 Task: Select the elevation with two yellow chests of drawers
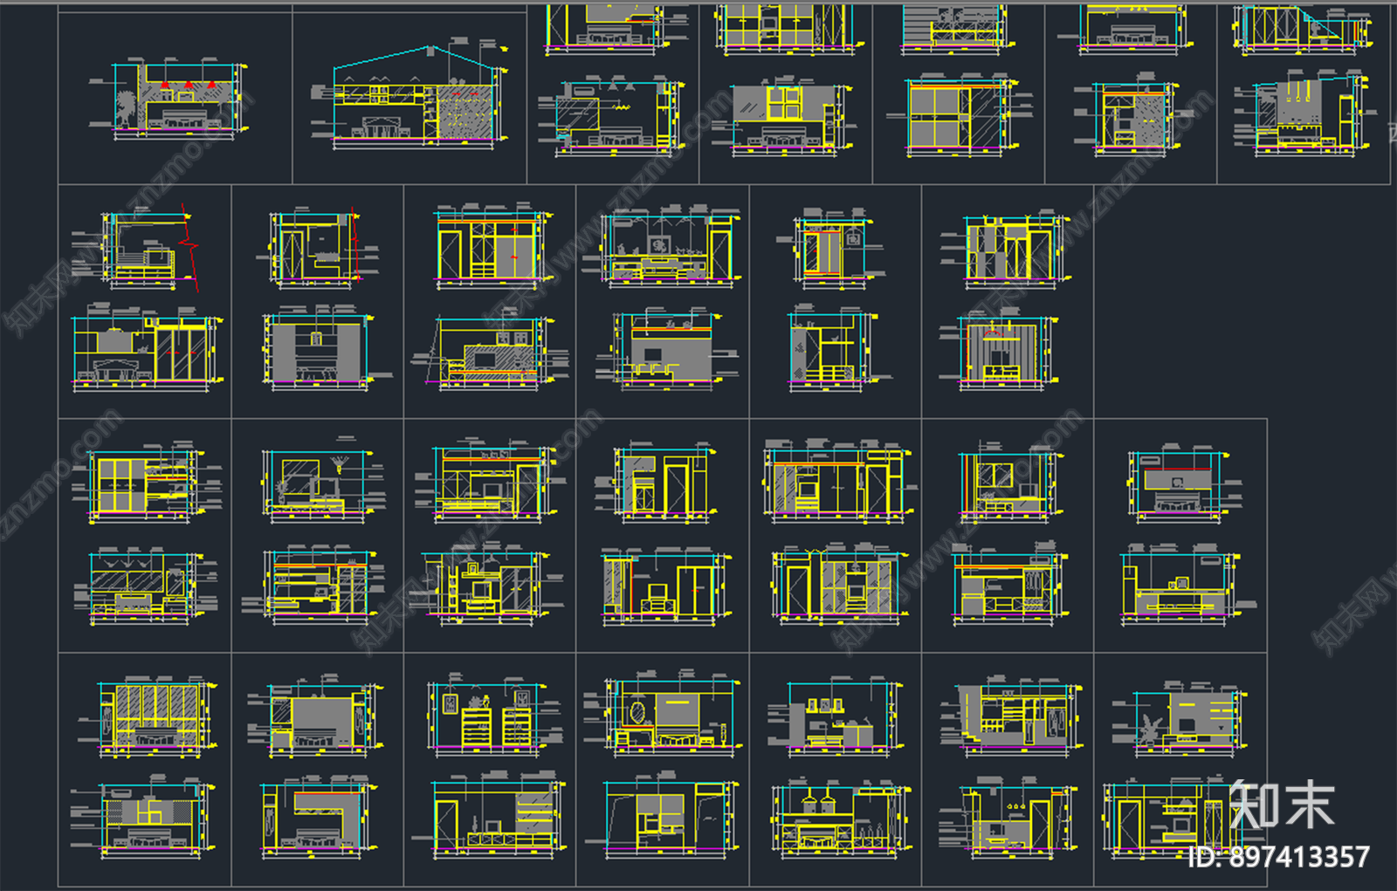(494, 714)
